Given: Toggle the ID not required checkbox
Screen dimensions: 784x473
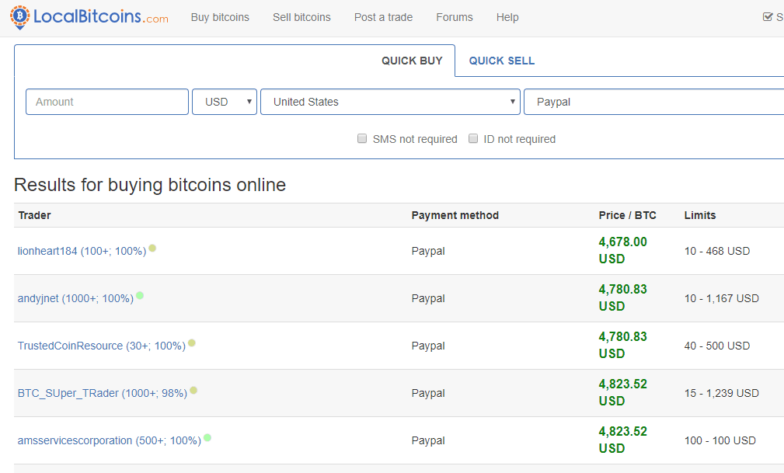Looking at the screenshot, I should click(x=473, y=138).
